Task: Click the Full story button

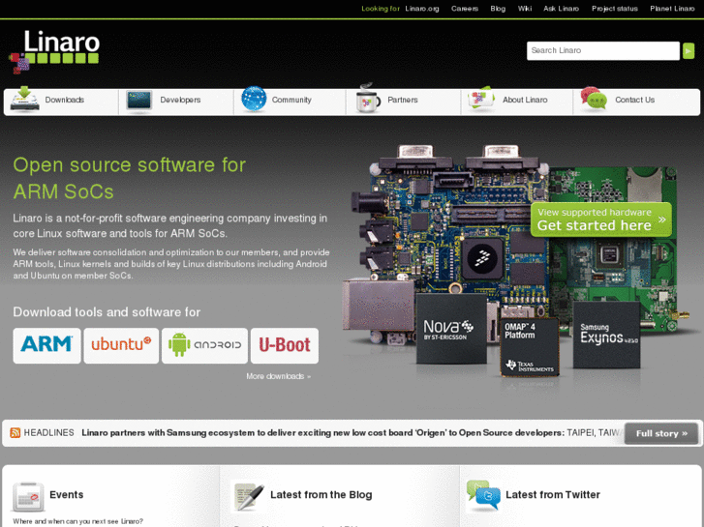Action: [x=660, y=433]
